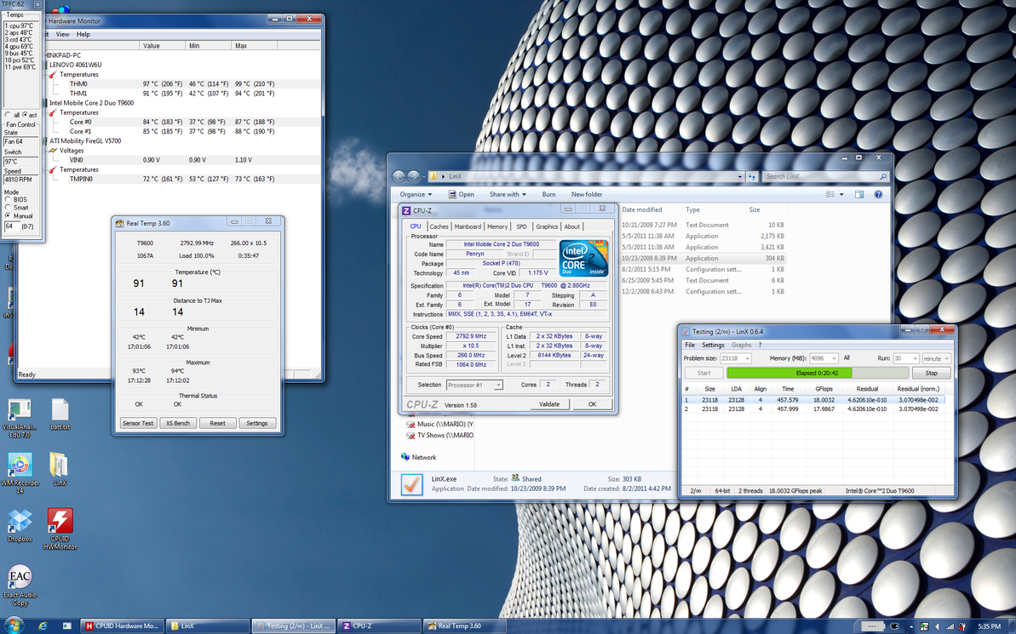
Task: Click the Explorer help question mark icon
Action: coord(878,194)
